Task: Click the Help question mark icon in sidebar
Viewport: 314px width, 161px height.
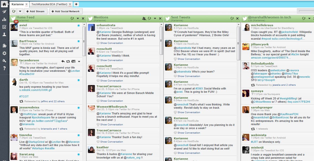Action: click(x=4, y=69)
